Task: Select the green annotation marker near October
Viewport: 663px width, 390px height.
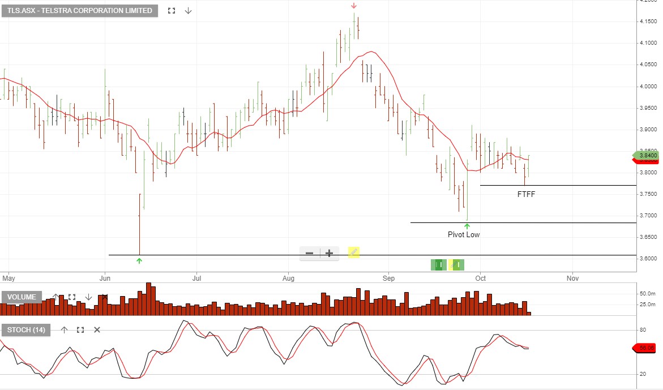Action: 439,265
